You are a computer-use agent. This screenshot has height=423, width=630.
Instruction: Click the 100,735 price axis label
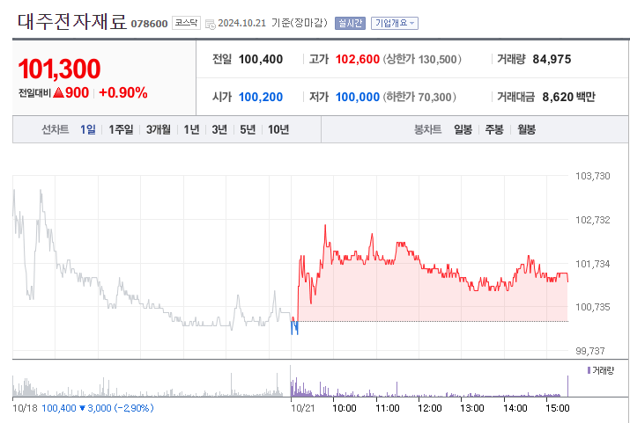593,307
